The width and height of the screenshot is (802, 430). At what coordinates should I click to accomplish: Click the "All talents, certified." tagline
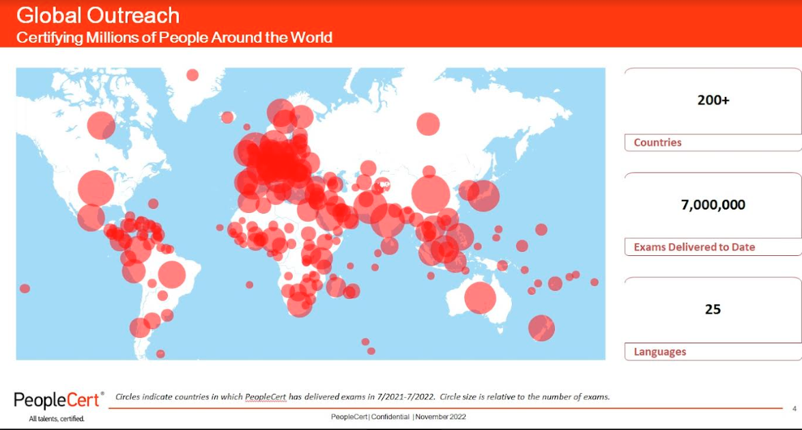coord(57,418)
